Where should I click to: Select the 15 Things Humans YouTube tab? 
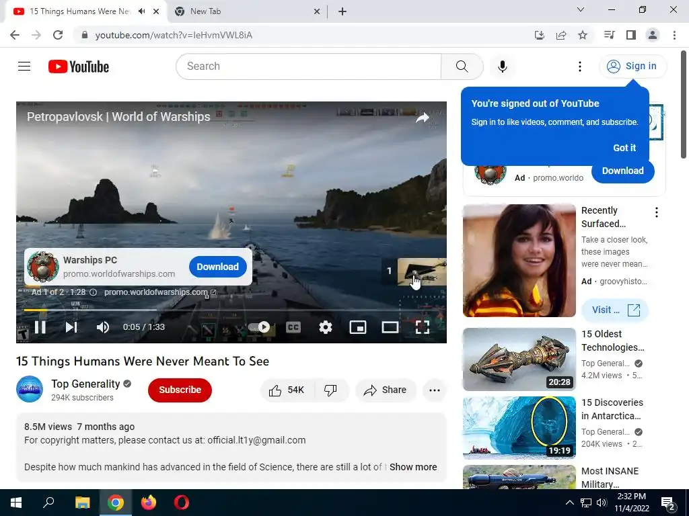tap(79, 11)
